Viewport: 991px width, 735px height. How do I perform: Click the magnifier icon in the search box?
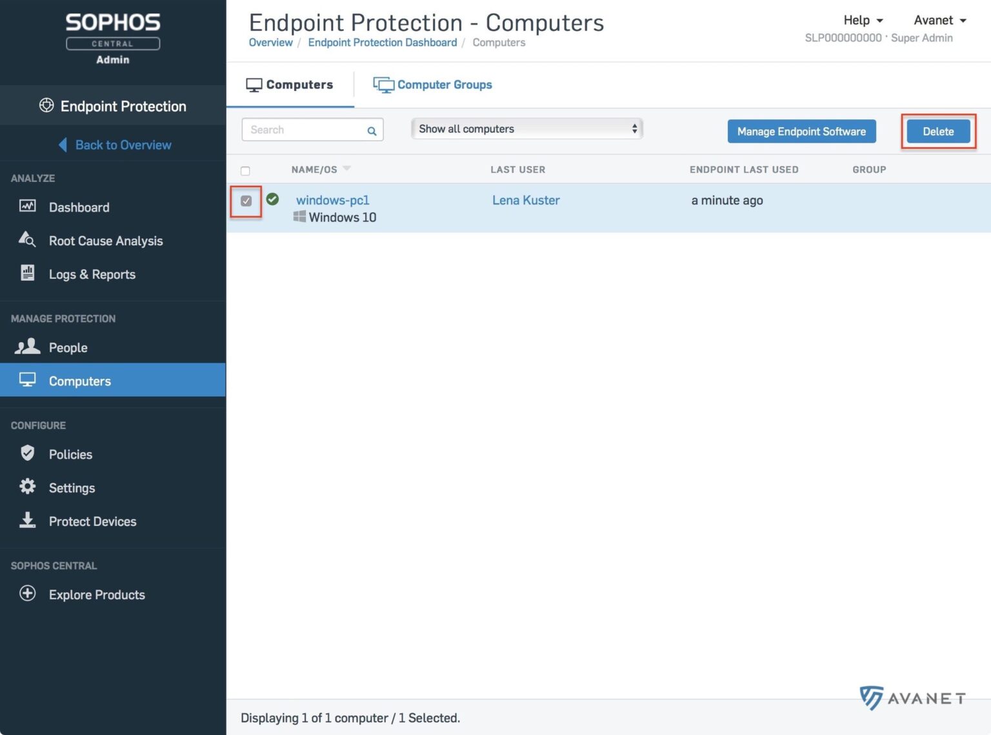point(372,130)
